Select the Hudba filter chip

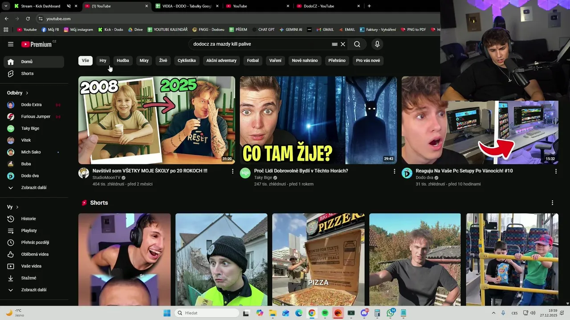click(123, 60)
